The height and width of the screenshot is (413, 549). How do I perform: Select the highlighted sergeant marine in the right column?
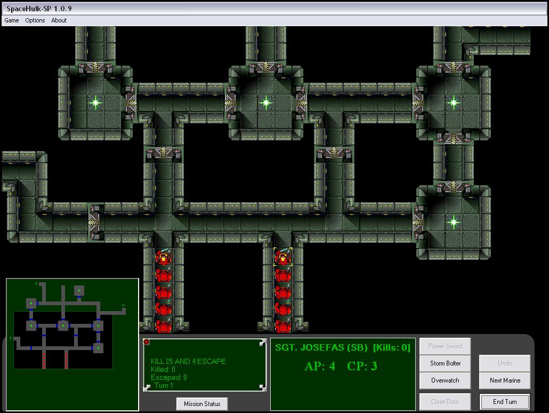pos(283,257)
